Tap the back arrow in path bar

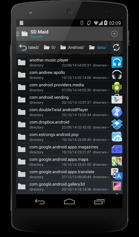[x=23, y=47]
